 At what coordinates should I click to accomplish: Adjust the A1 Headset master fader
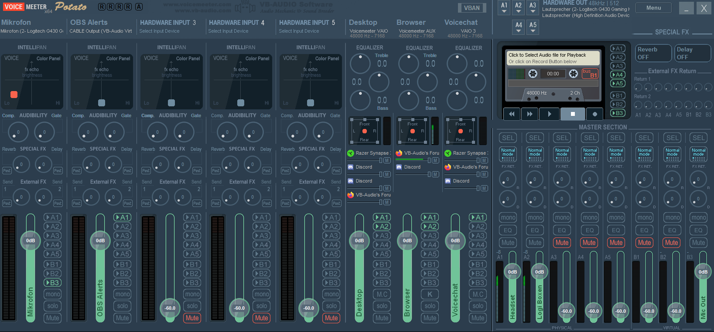512,272
